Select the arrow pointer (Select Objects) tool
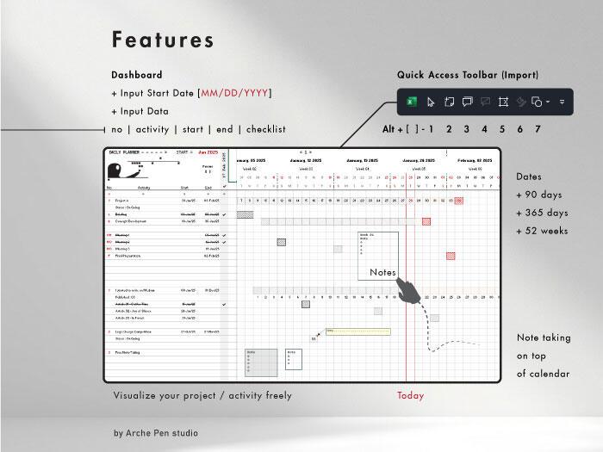The width and height of the screenshot is (603, 452). point(431,102)
